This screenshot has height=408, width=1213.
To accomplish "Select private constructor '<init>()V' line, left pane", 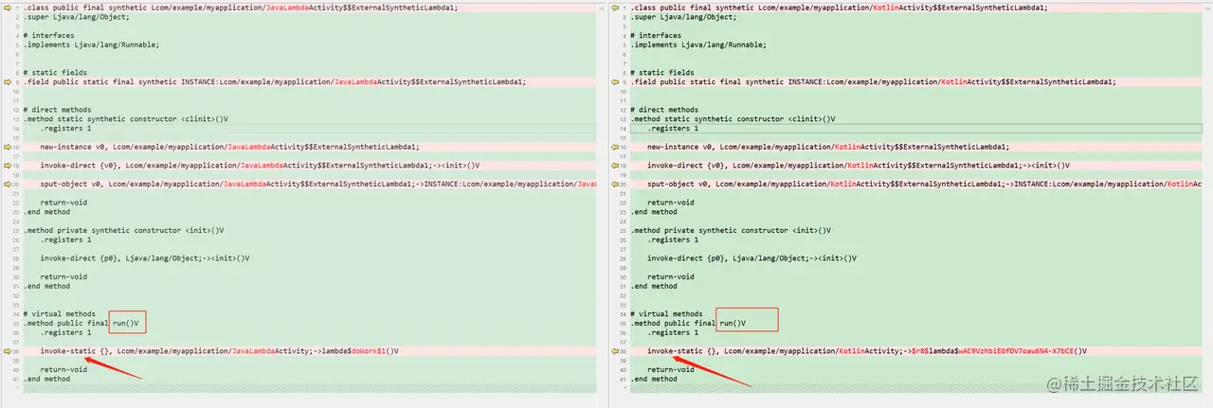I will [123, 230].
